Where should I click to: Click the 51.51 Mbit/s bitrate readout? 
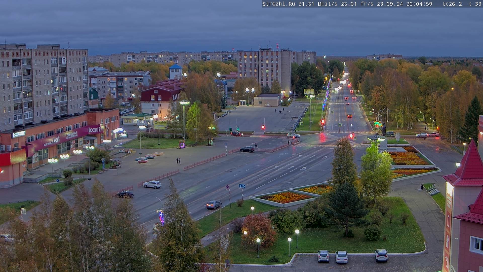coord(318,4)
